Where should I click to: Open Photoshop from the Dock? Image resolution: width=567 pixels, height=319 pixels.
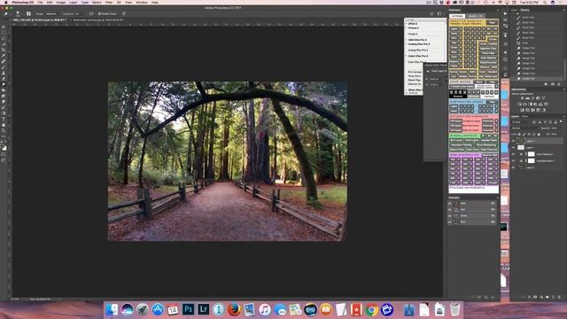[188, 309]
